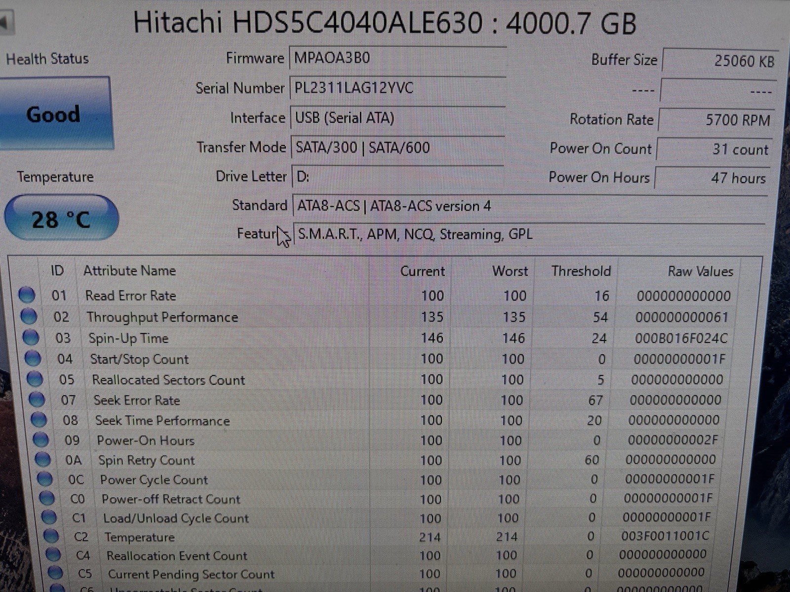The width and height of the screenshot is (790, 592).
Task: Select the Load/Unload Cycle Count attribute
Action: [x=176, y=518]
